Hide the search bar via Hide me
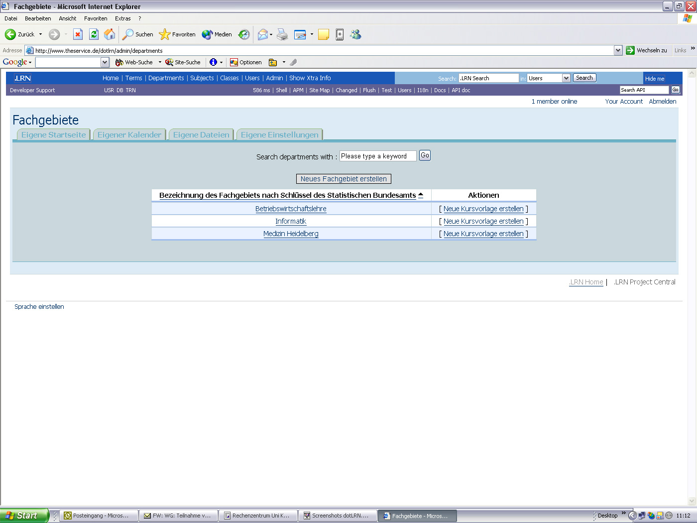Image resolution: width=697 pixels, height=523 pixels. 654,79
